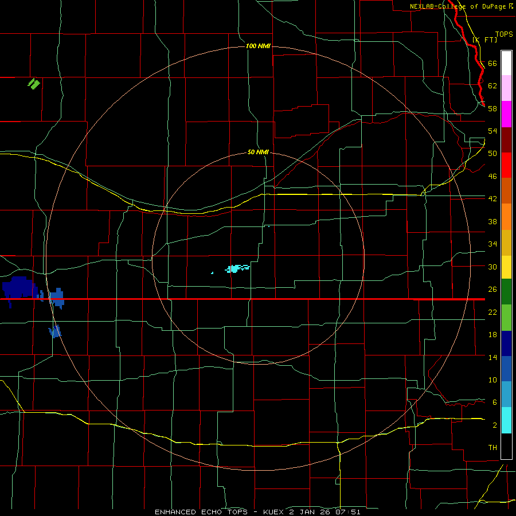Click the navy blue legend swatch

[x=506, y=343]
